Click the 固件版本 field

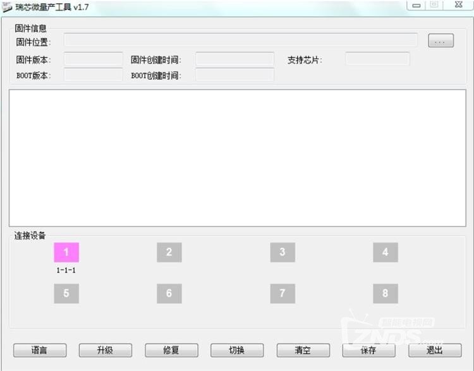tap(94, 59)
